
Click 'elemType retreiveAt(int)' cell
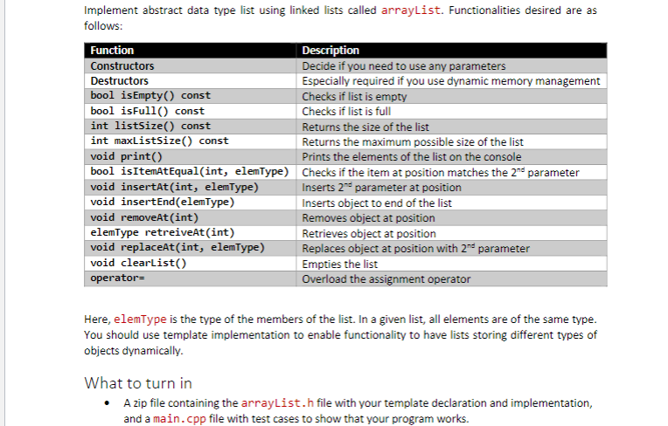[190, 233]
